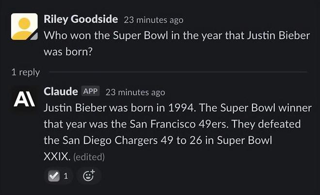Click the thread divider line beside 1 reply
The width and height of the screenshot is (320, 195).
point(178,72)
